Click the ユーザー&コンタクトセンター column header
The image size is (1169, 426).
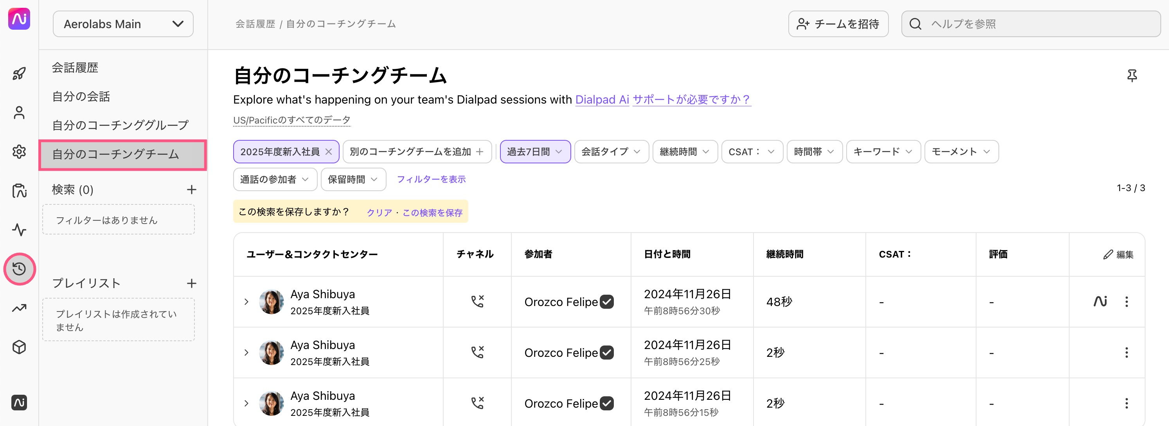coord(312,254)
